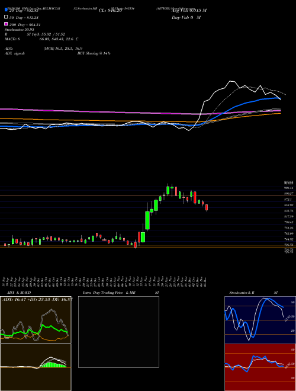Click the 872.1 price axis label
296x391 pixels.
[289, 200]
